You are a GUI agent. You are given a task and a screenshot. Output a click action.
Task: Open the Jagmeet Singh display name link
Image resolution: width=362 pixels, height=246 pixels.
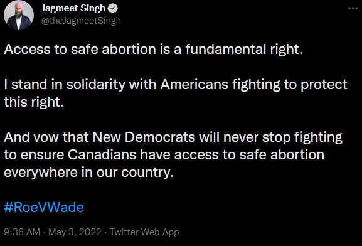click(73, 8)
